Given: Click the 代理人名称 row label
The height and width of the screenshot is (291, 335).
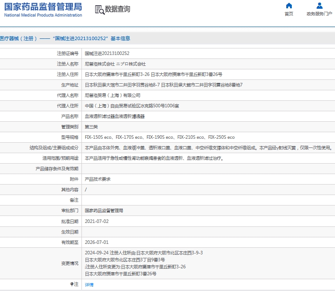Looking at the screenshot, I should coord(68,96).
